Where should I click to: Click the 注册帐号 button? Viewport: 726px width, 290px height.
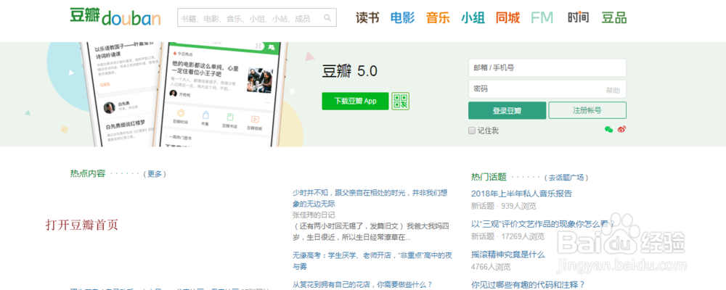(x=587, y=110)
